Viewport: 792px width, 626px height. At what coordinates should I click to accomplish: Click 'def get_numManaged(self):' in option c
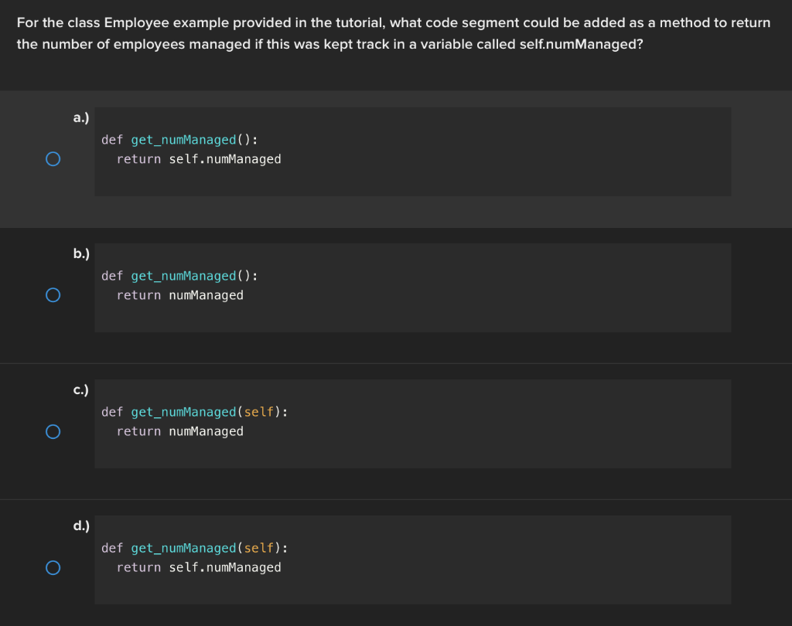pyautogui.click(x=195, y=412)
